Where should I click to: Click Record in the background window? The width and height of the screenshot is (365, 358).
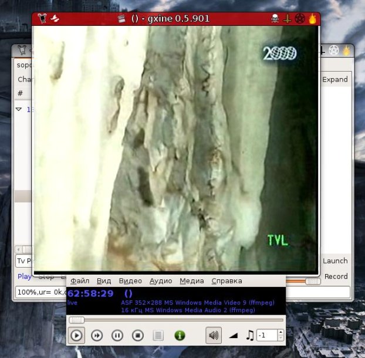tap(336, 276)
